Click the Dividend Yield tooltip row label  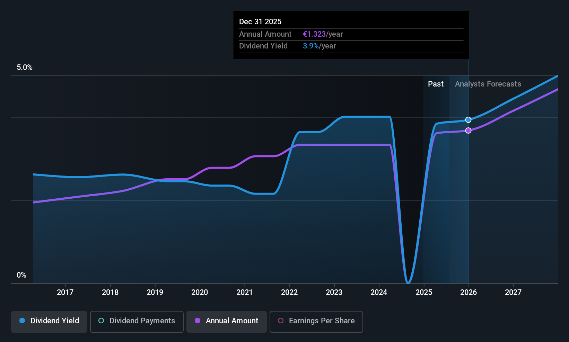coord(263,46)
